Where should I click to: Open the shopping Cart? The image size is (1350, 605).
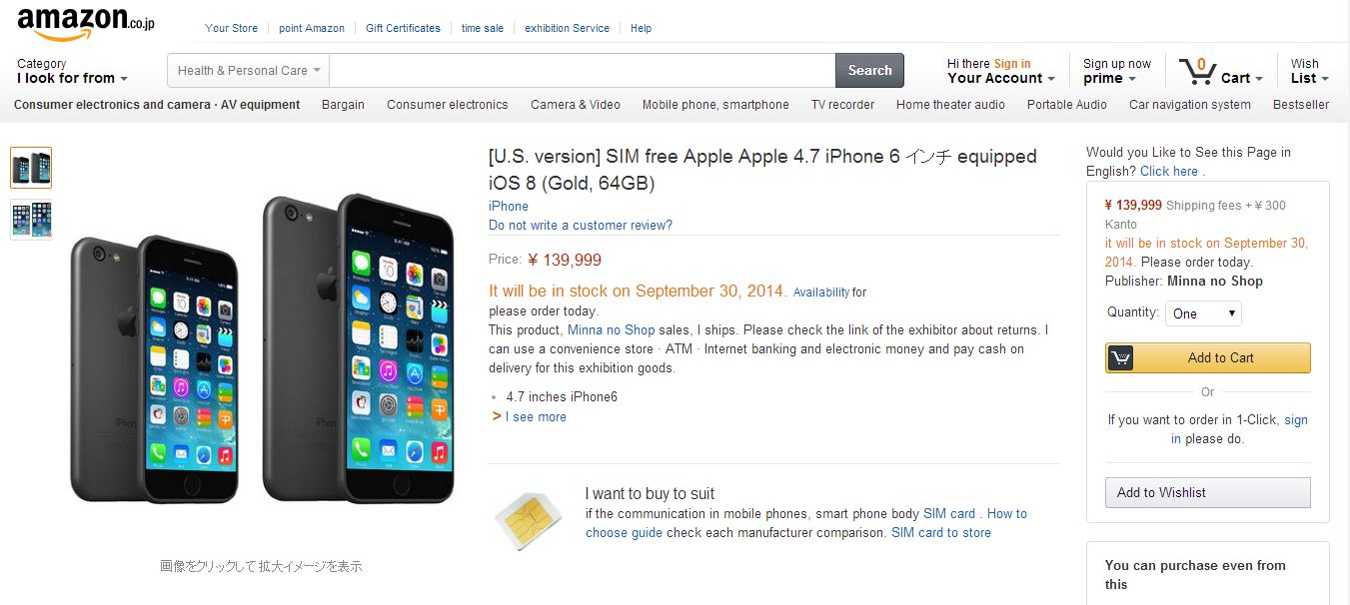(x=1221, y=70)
